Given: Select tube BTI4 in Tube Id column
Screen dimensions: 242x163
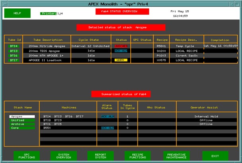Looking at the screenshot, I should point(14,46).
